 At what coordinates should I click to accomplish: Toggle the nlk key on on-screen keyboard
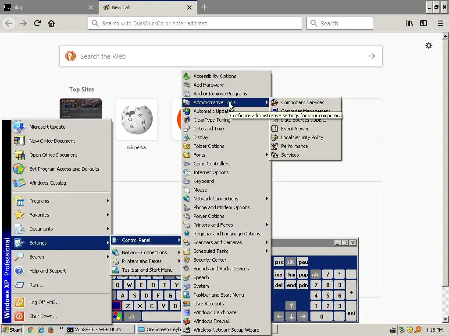[316, 275]
